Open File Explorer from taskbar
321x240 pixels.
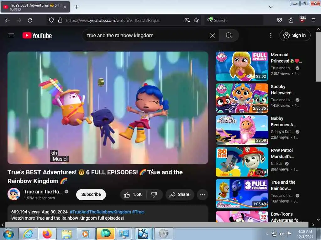(x=66, y=234)
